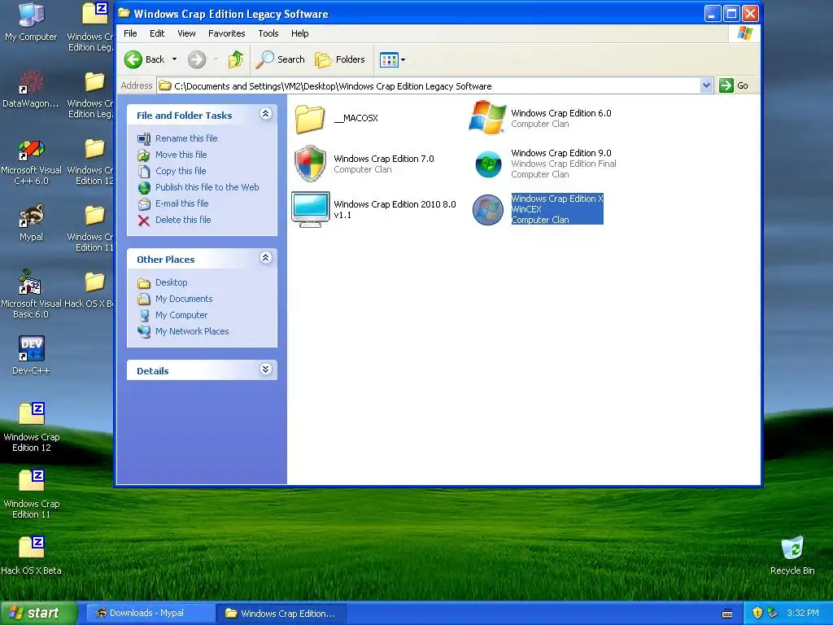This screenshot has height=625, width=833.
Task: Click the Back arrow icon
Action: [x=133, y=59]
